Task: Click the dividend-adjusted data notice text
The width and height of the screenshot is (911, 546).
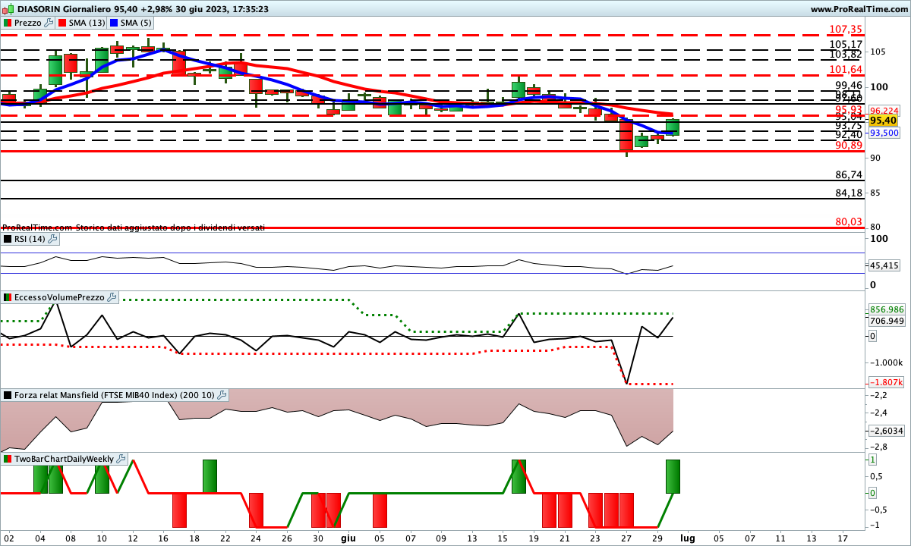Action: tap(134, 227)
